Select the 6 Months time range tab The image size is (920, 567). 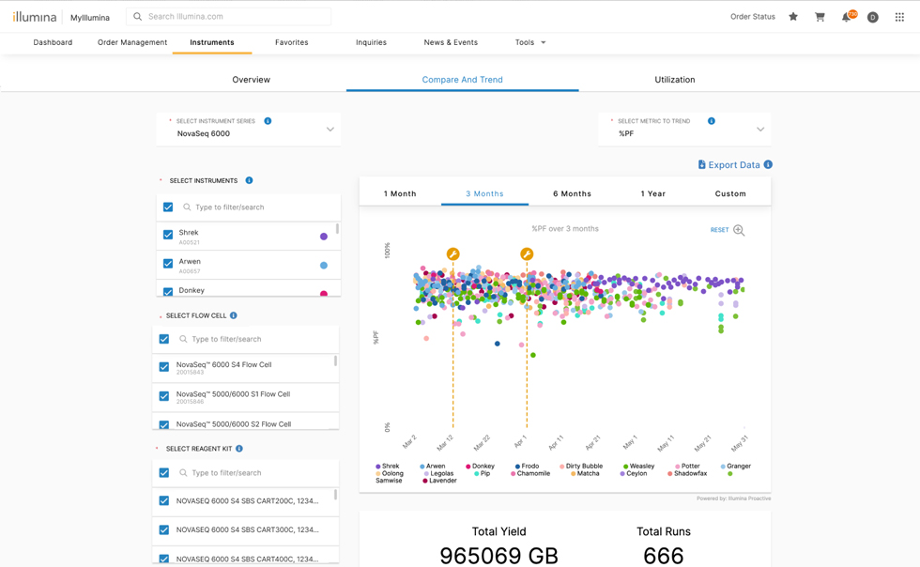(x=572, y=193)
